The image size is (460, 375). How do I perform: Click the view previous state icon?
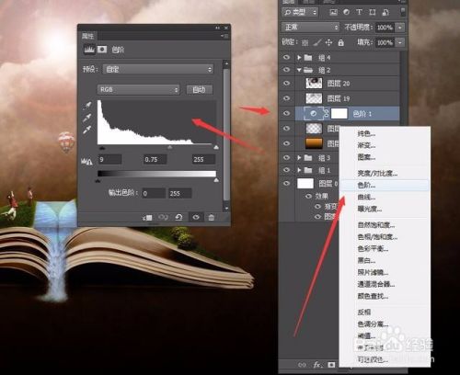click(x=163, y=217)
